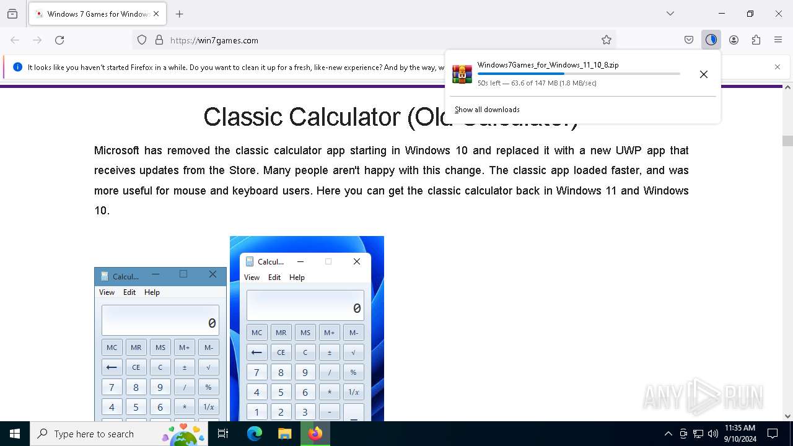Reload the current page

(x=59, y=40)
